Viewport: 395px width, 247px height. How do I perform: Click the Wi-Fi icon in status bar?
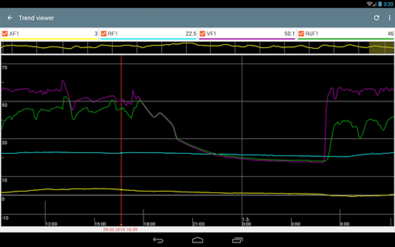370,4
